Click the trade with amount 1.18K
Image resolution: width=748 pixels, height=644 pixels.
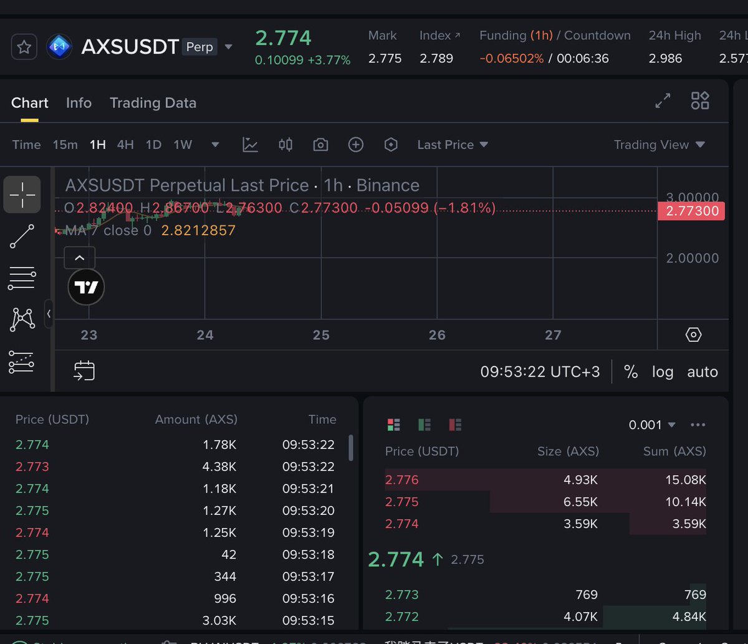(175, 488)
